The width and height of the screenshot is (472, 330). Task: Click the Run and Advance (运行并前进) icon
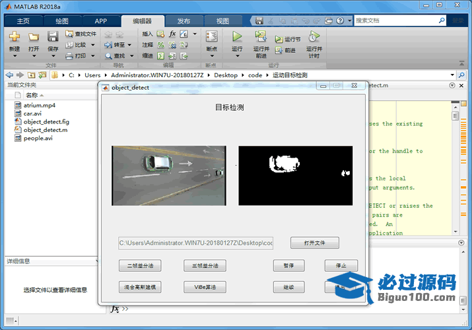261,37
